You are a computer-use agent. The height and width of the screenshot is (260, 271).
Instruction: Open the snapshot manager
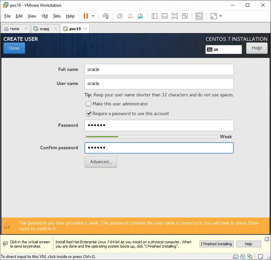pyautogui.click(x=140, y=16)
